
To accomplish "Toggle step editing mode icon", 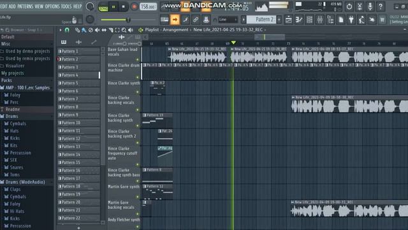I will click(186, 20).
